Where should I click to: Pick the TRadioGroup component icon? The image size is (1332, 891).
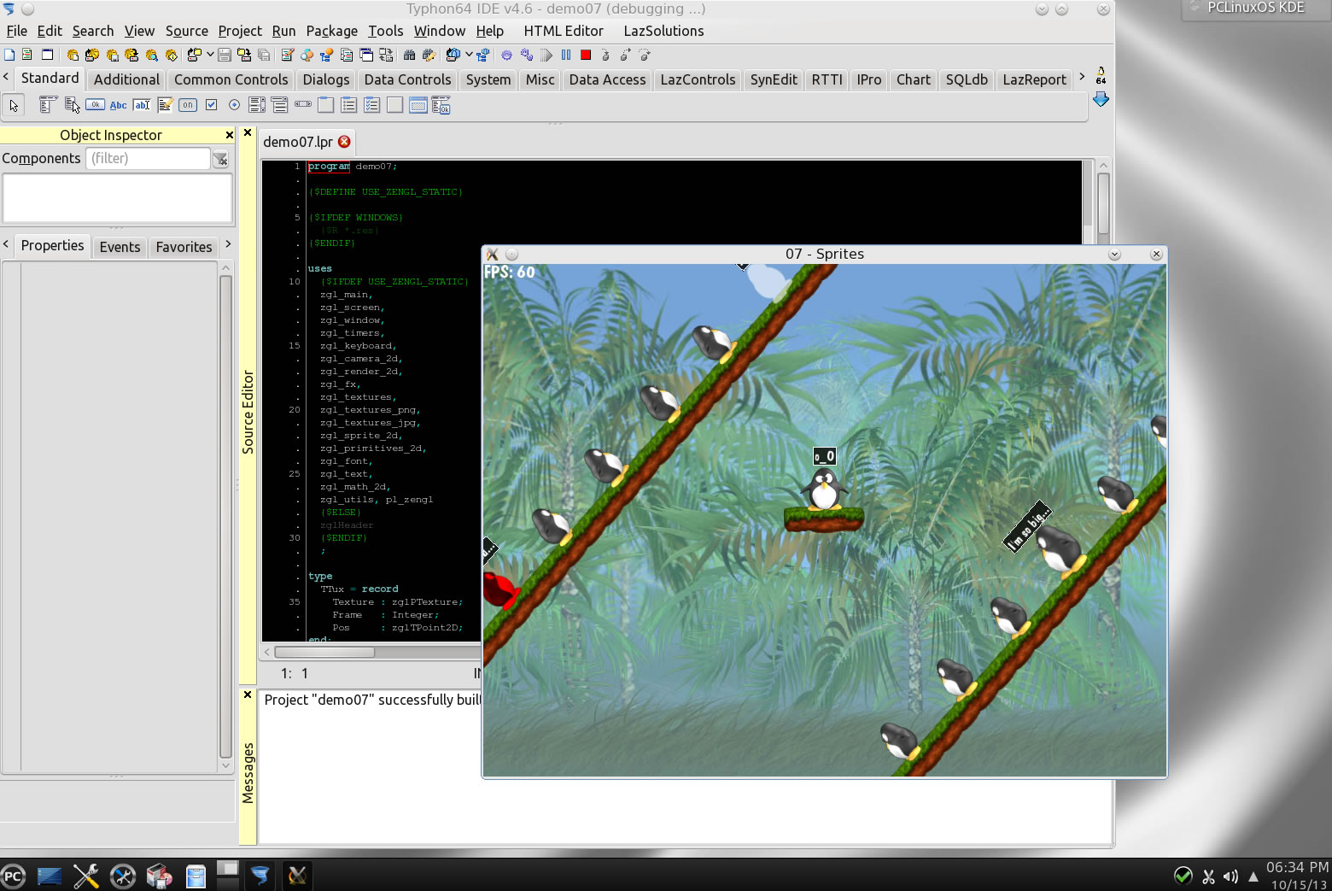348,105
